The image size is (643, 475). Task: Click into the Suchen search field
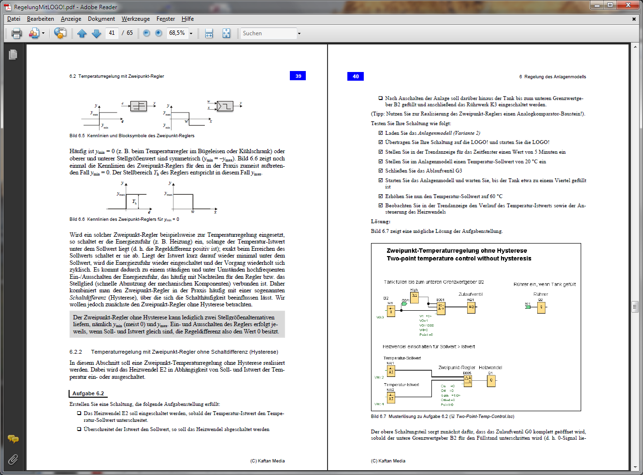269,33
